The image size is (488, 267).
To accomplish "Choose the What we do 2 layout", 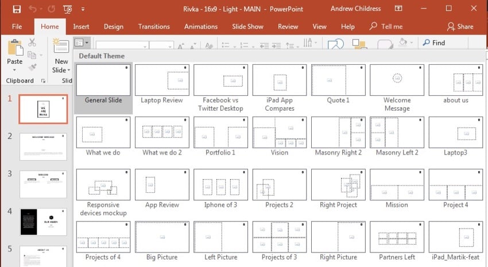I will [162, 136].
